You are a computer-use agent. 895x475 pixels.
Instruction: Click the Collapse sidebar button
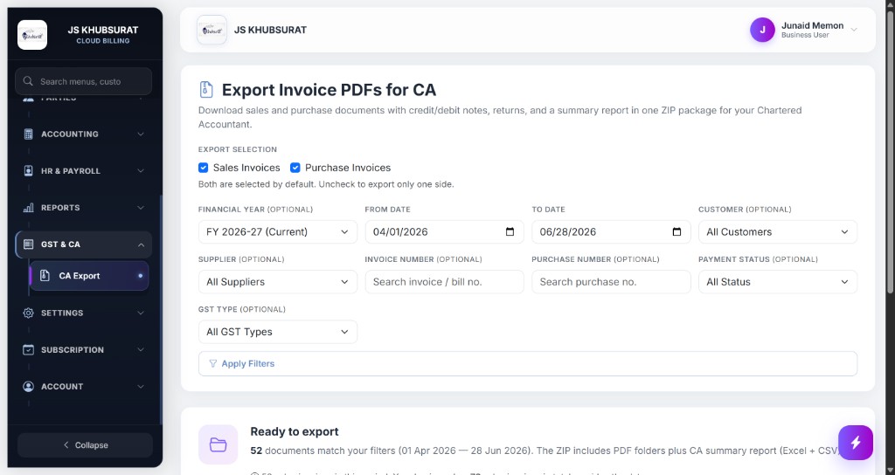[85, 445]
